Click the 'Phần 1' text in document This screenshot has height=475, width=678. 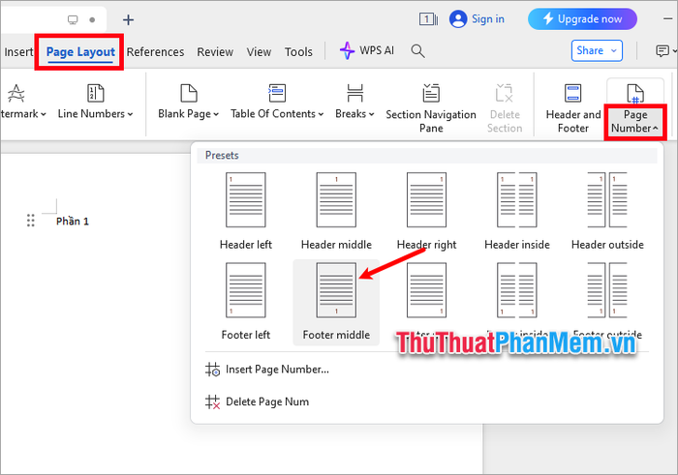tap(73, 222)
